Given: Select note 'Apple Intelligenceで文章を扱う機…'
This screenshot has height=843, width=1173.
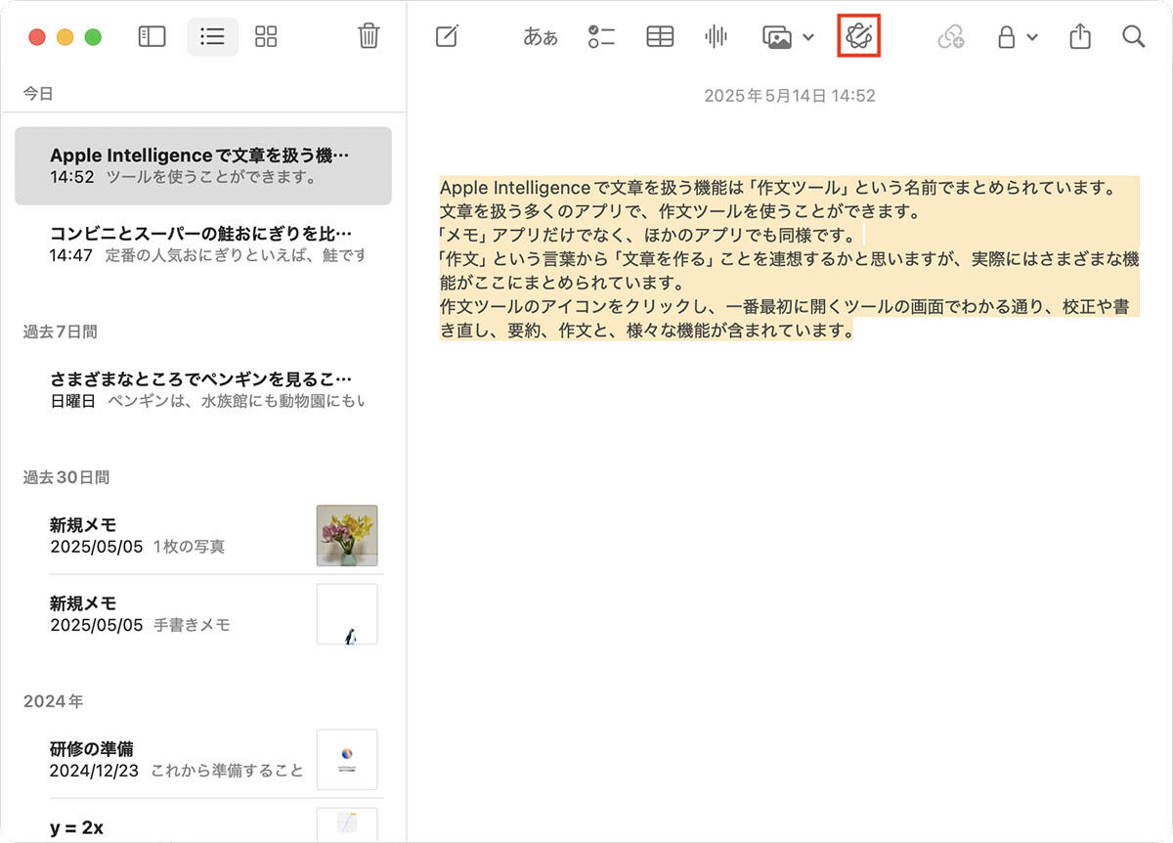Looking at the screenshot, I should tap(203, 165).
